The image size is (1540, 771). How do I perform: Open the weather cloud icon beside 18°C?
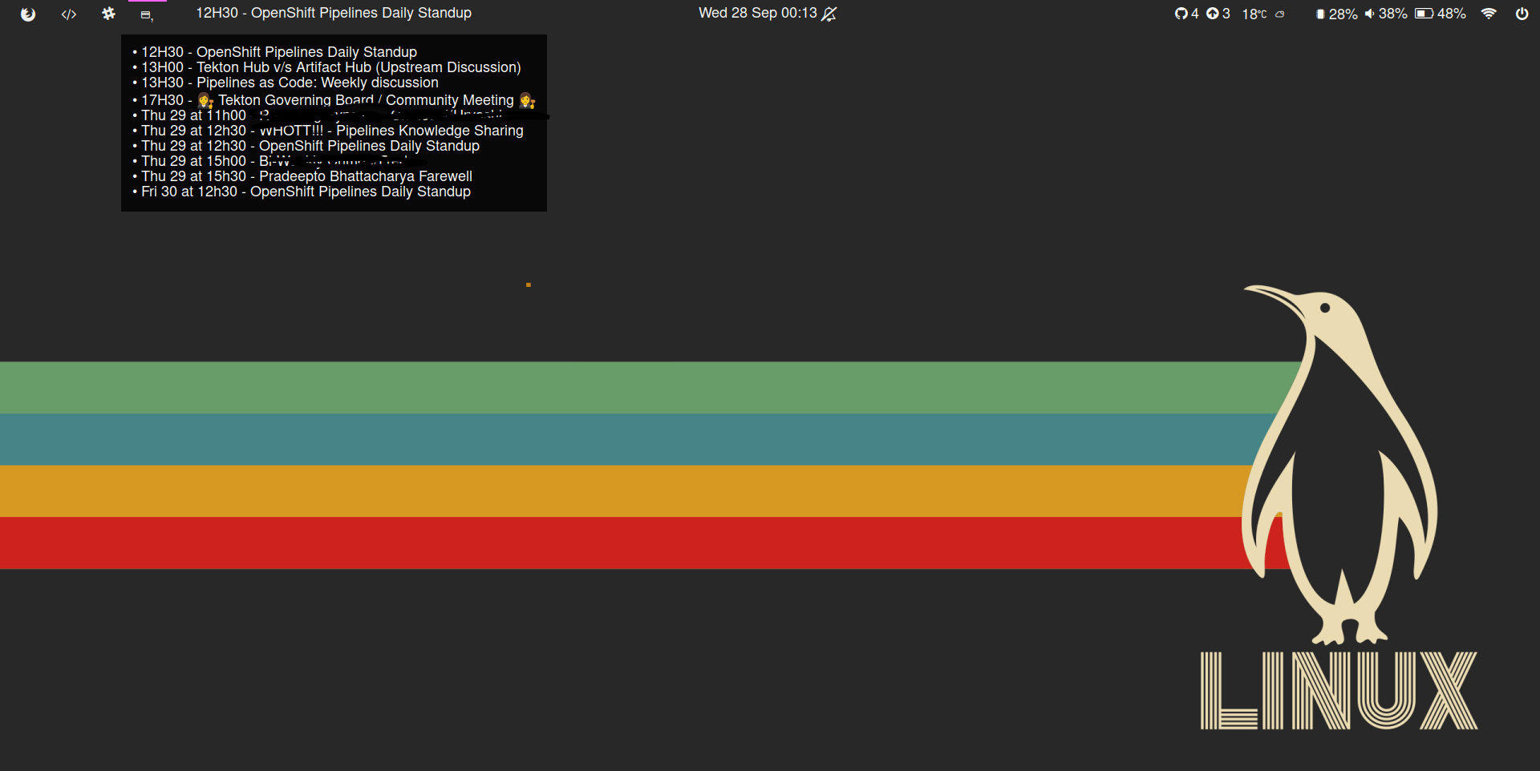click(1279, 14)
